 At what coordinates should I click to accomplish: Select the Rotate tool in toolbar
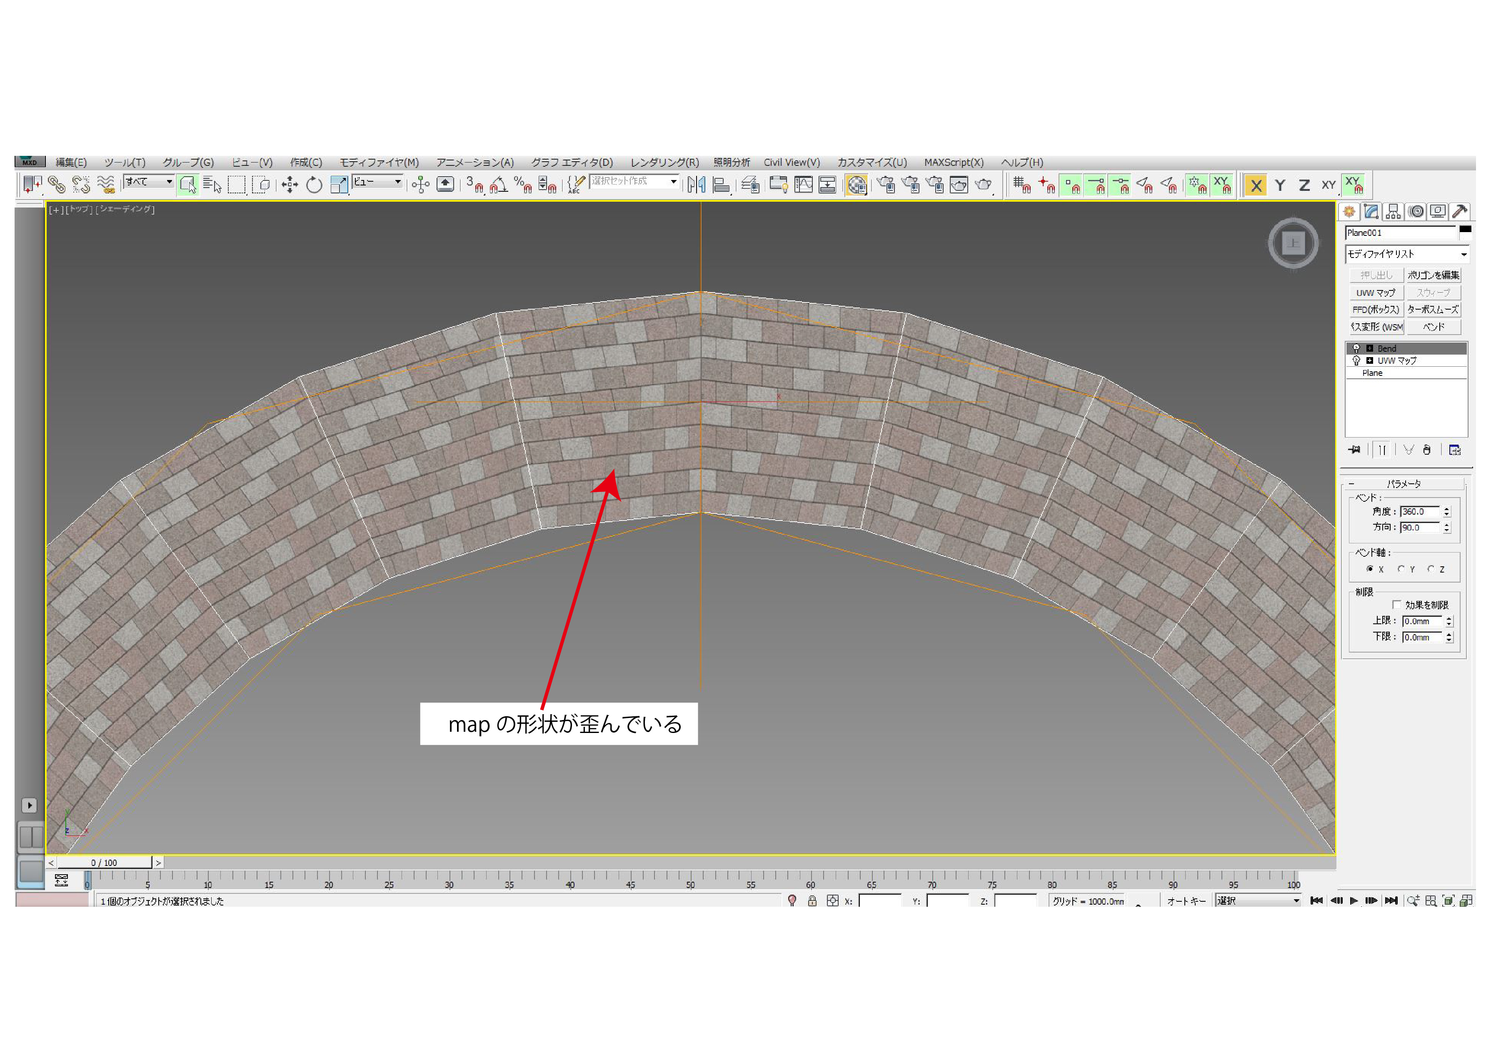point(314,185)
